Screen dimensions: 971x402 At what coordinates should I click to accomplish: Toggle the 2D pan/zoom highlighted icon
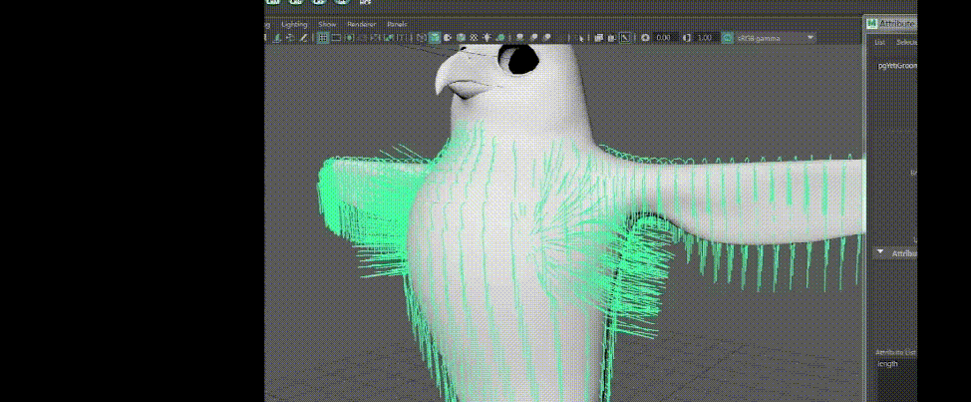click(x=625, y=38)
